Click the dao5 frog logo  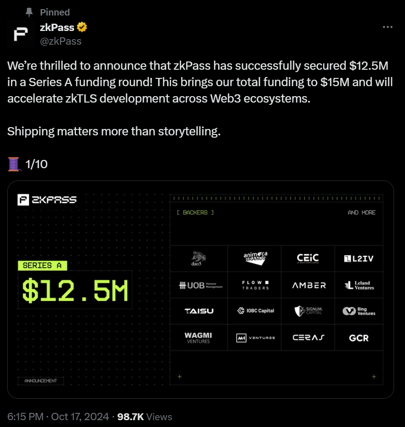[x=198, y=258]
